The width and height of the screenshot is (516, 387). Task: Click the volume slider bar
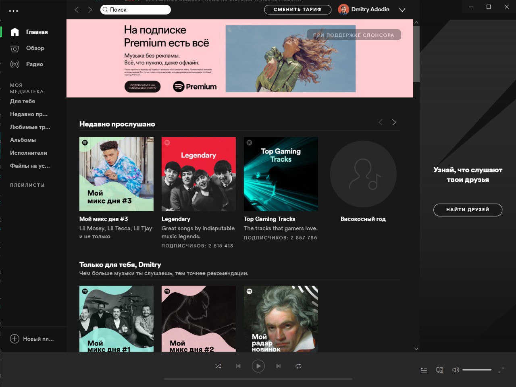coord(477,370)
